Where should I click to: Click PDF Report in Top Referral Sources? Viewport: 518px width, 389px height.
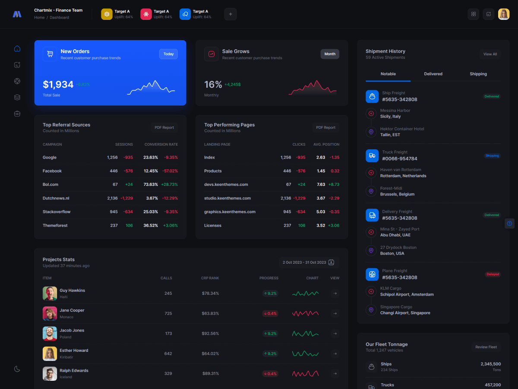point(164,128)
